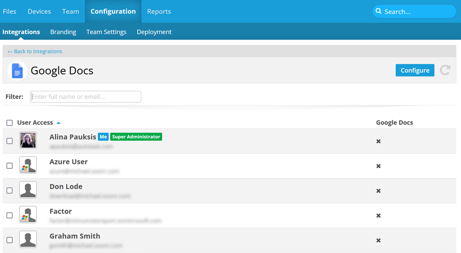Click the refresh arrow icon beside Configure
This screenshot has height=253, width=461.
click(x=445, y=70)
